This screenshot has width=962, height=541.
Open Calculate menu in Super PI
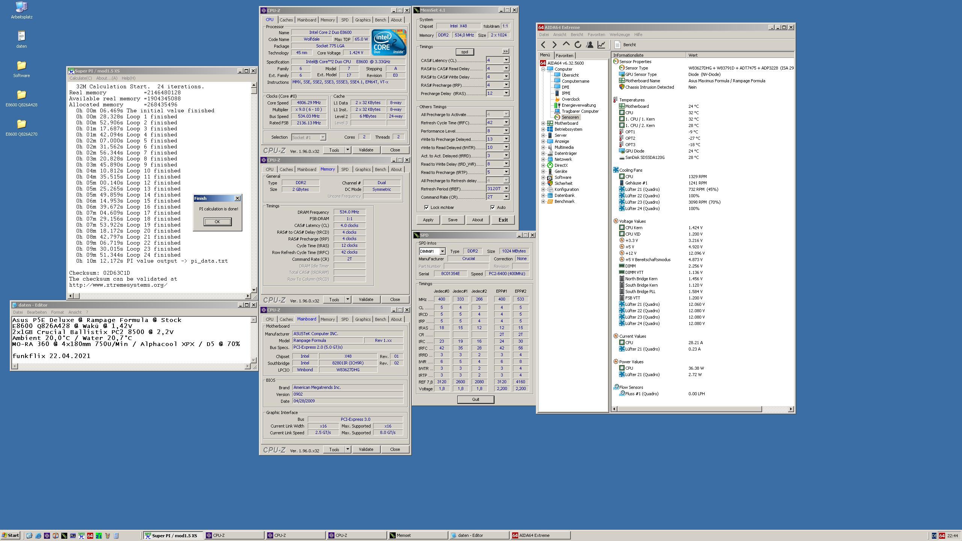[x=80, y=78]
